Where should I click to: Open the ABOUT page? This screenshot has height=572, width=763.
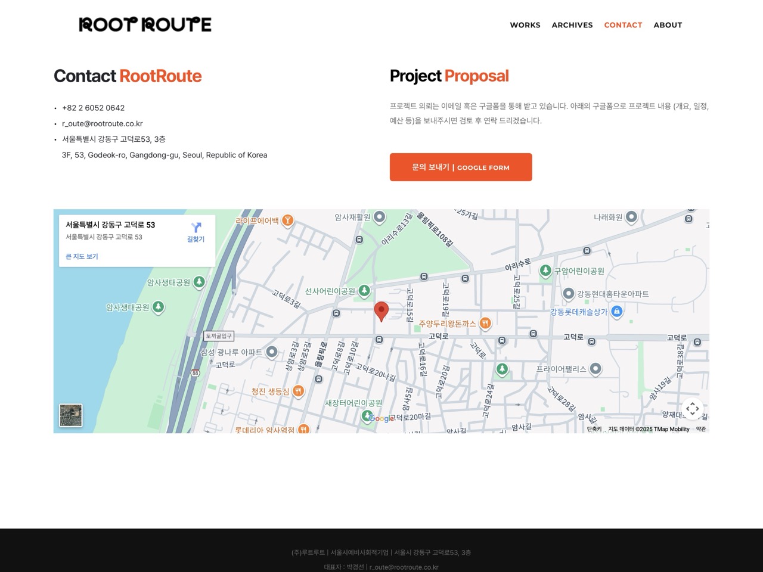click(x=668, y=25)
